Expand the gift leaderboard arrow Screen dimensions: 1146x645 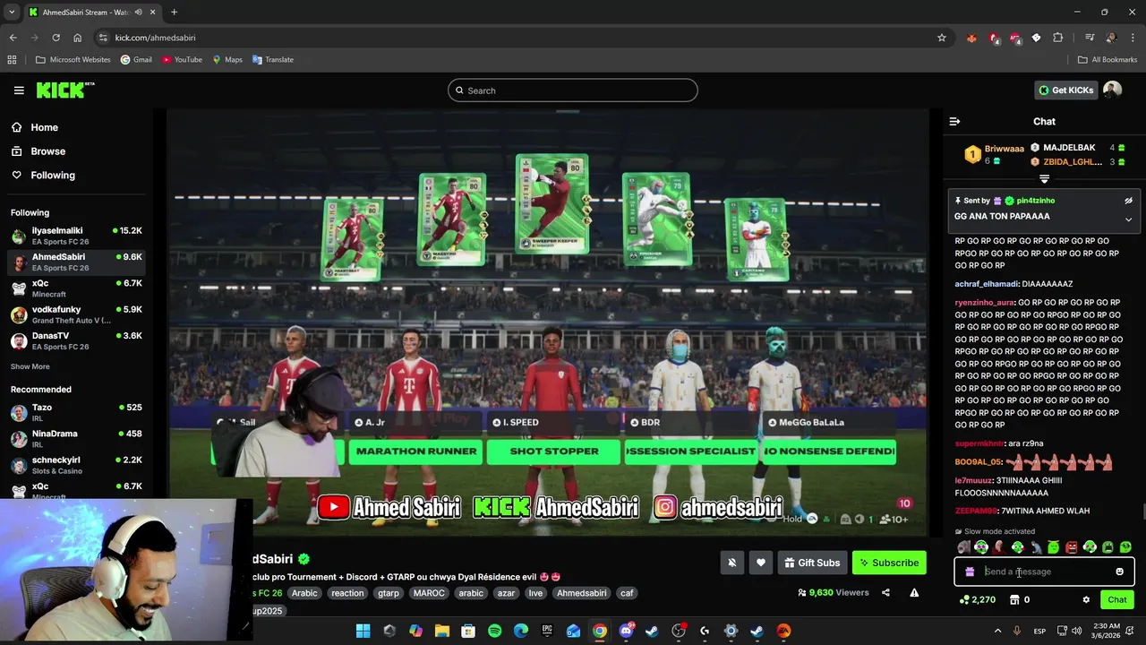click(x=1044, y=179)
